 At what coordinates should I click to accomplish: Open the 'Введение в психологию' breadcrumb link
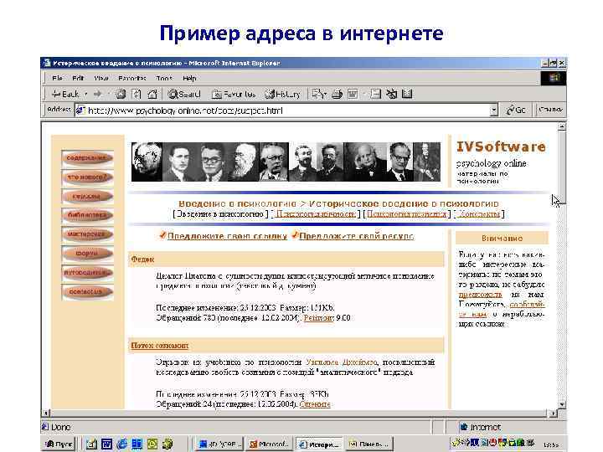point(237,203)
